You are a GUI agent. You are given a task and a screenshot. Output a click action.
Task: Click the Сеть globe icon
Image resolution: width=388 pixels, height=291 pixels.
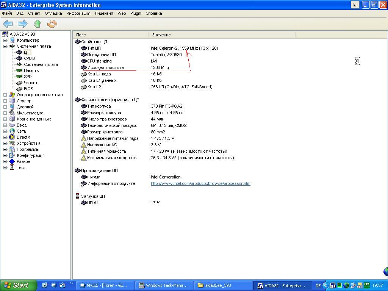coord(12,131)
